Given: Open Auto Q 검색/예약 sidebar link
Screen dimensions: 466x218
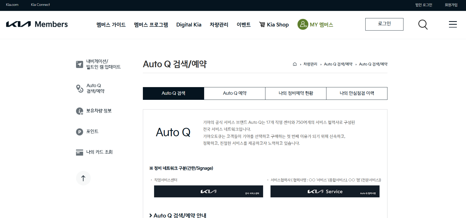Looking at the screenshot, I should 96,88.
